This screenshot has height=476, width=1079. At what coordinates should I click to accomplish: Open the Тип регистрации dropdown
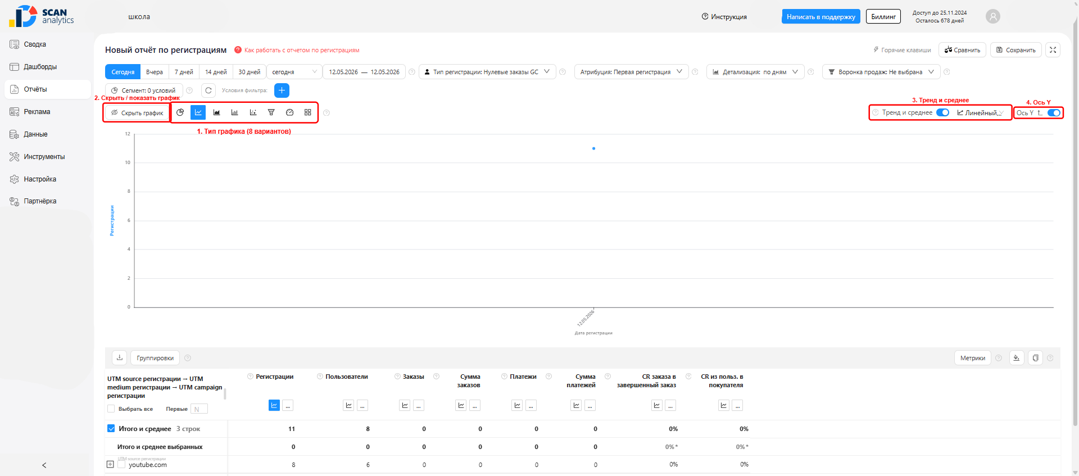pos(487,72)
